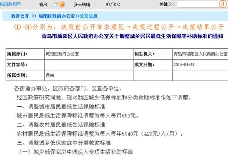
Task: Click the 青岛市城阳区人民政府办公室 issuing agency cell
Action: tap(200, 54)
